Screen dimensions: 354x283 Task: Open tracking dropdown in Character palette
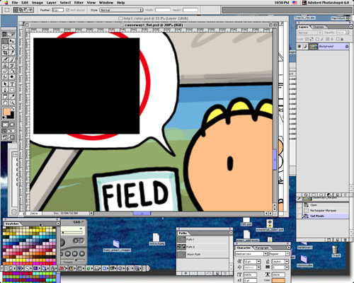click(x=287, y=267)
